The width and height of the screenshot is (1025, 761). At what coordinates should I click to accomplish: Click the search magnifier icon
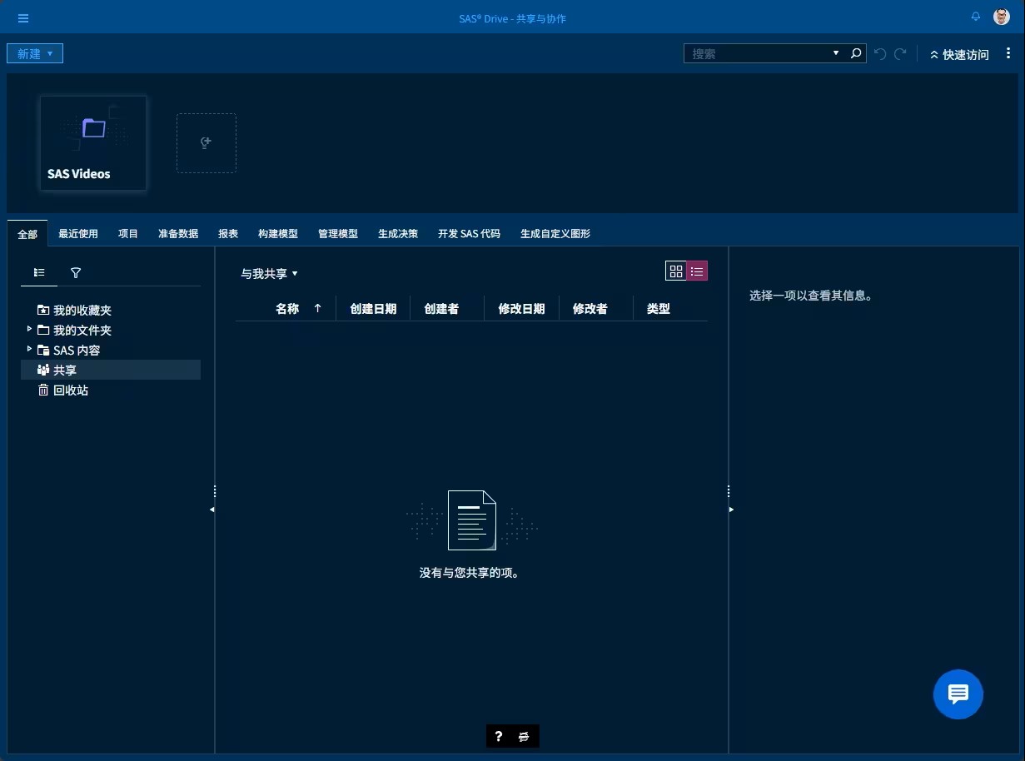click(856, 53)
